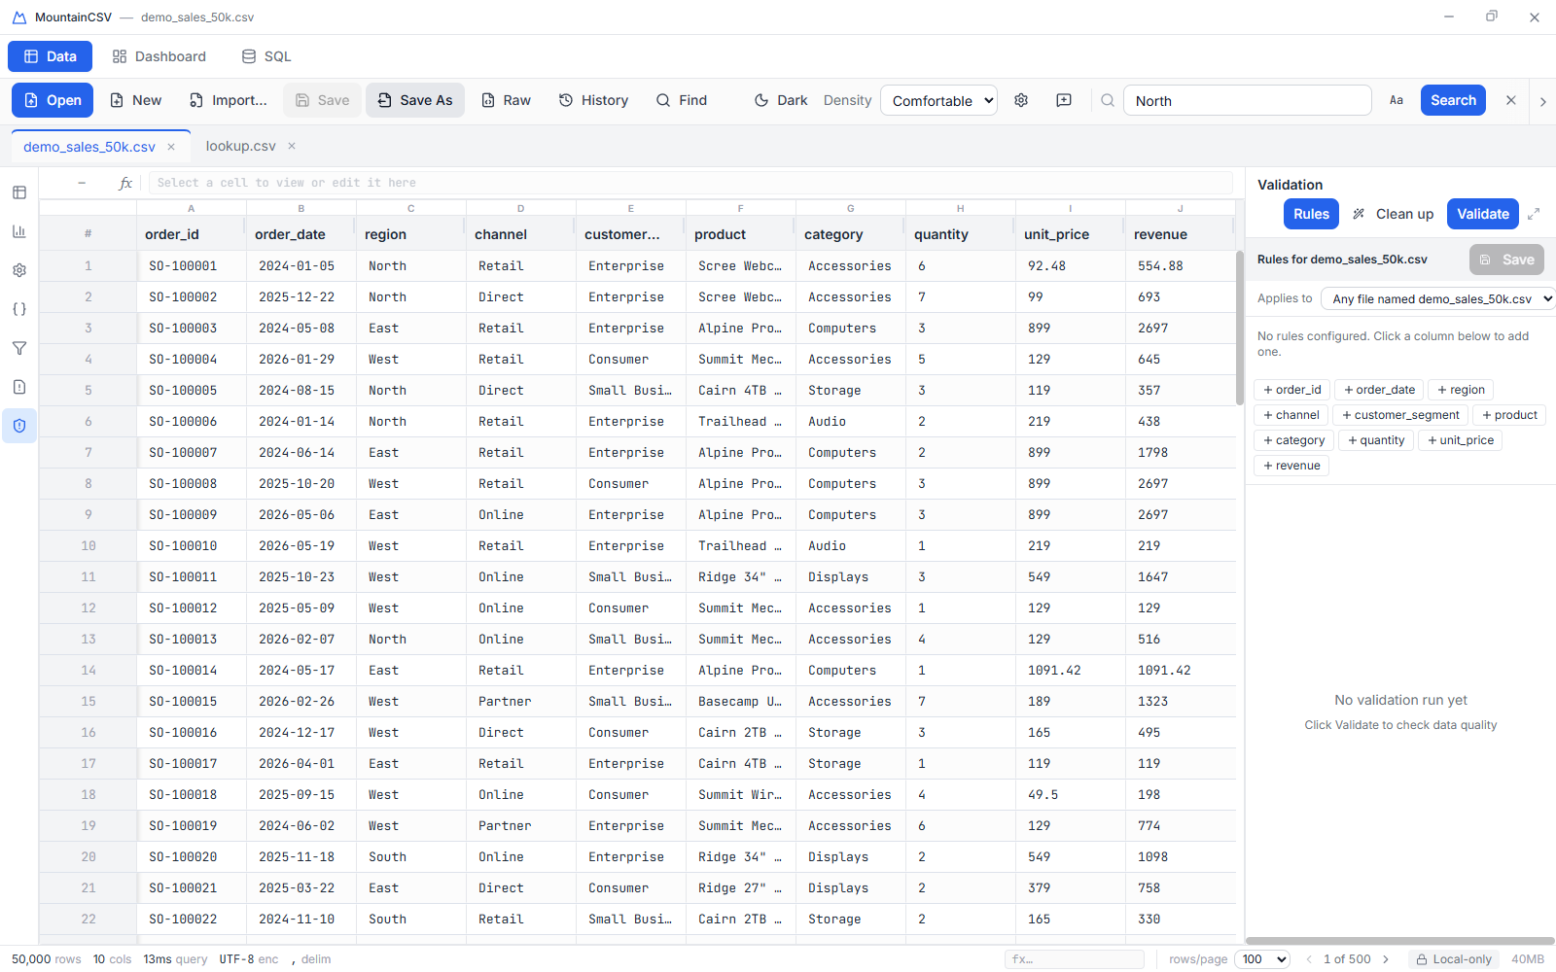This screenshot has height=972, width=1556.
Task: Add rule for quantity column
Action: (1376, 440)
